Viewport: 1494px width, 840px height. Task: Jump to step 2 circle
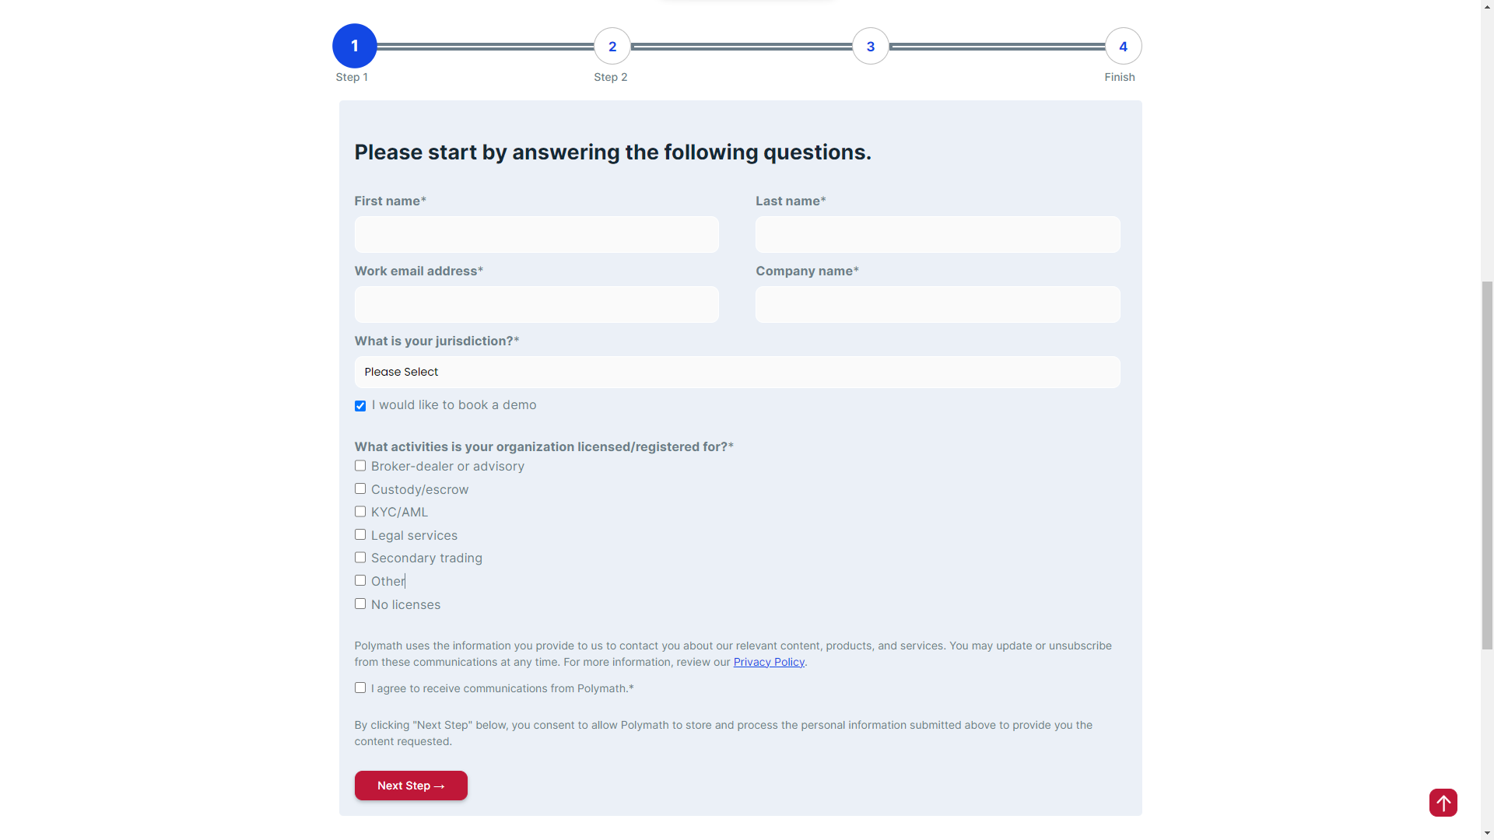[612, 47]
